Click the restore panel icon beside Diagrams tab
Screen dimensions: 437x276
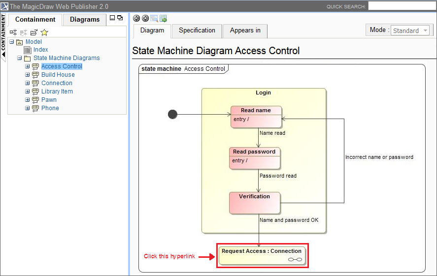coord(120,18)
